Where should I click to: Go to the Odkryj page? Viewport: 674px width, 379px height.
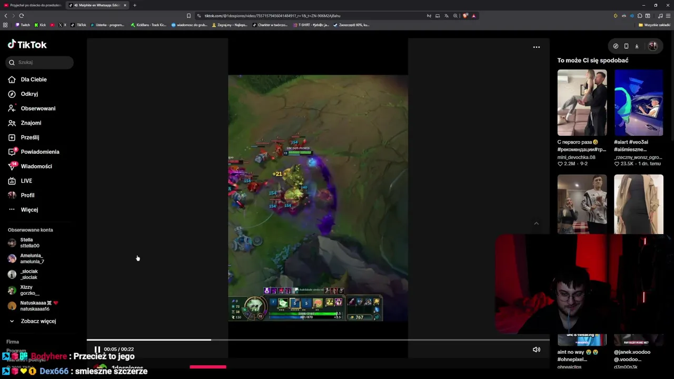tap(29, 94)
